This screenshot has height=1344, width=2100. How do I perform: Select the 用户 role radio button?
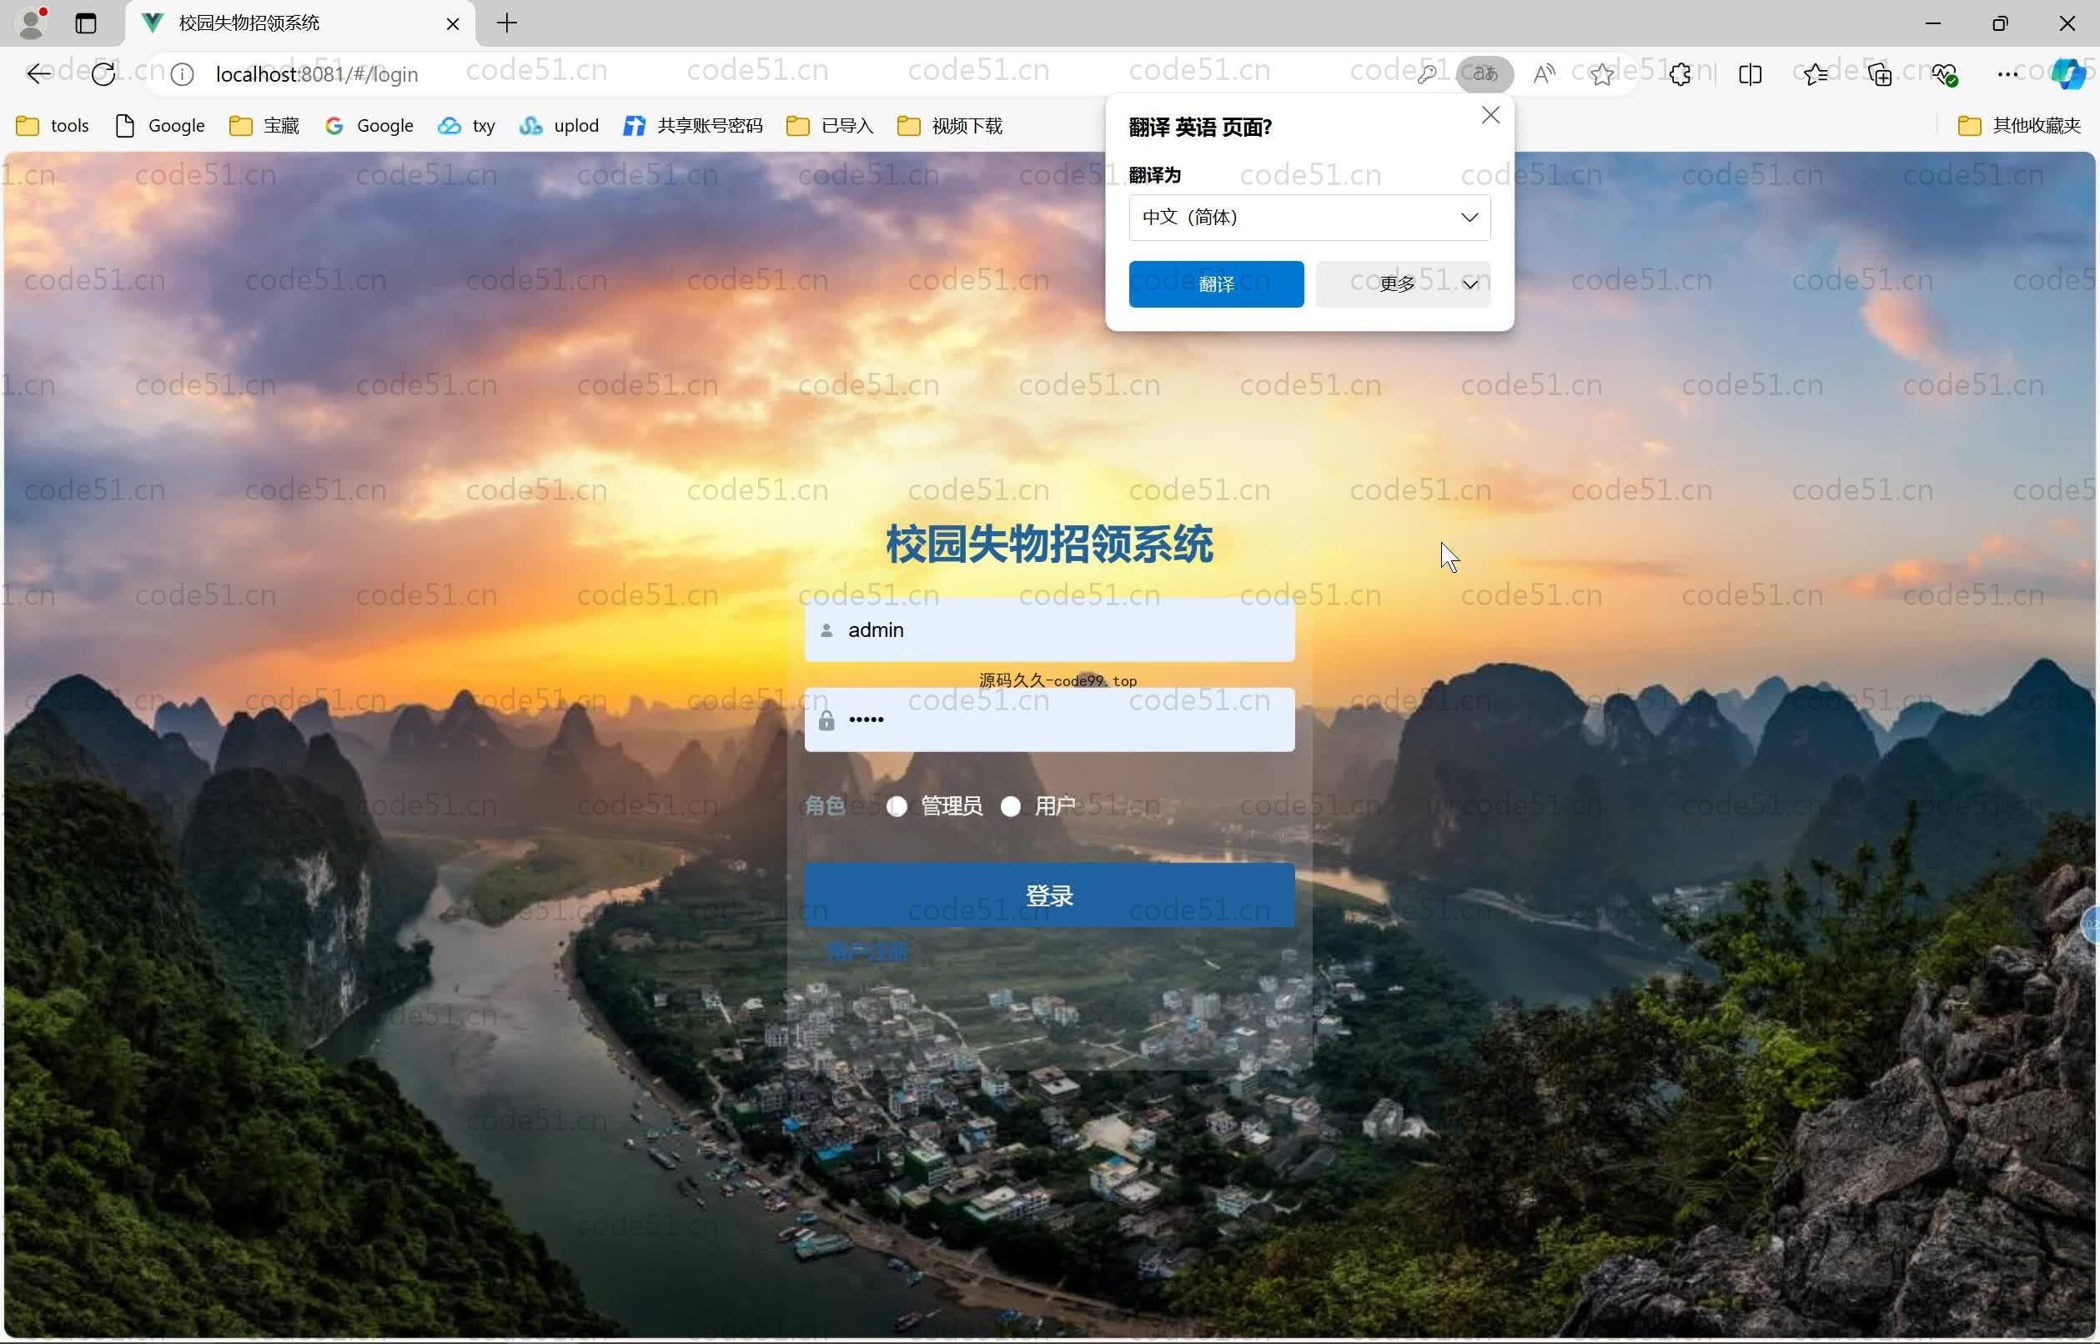(x=1011, y=805)
